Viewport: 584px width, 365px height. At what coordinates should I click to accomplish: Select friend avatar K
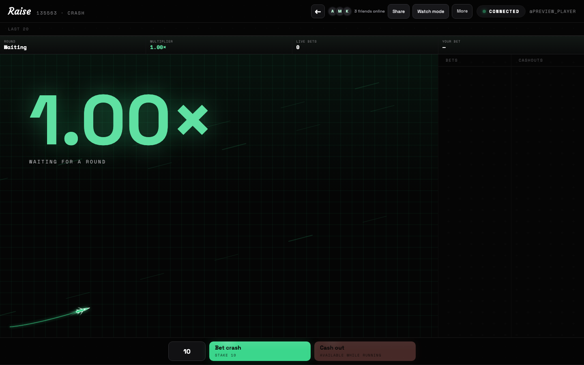click(347, 11)
